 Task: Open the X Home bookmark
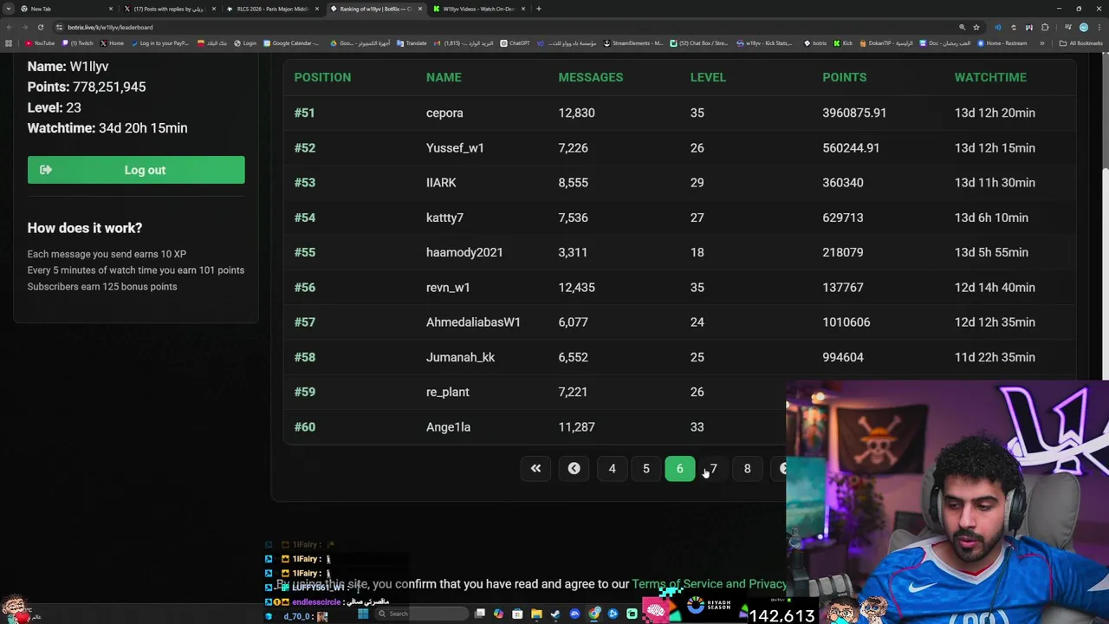[x=112, y=43]
